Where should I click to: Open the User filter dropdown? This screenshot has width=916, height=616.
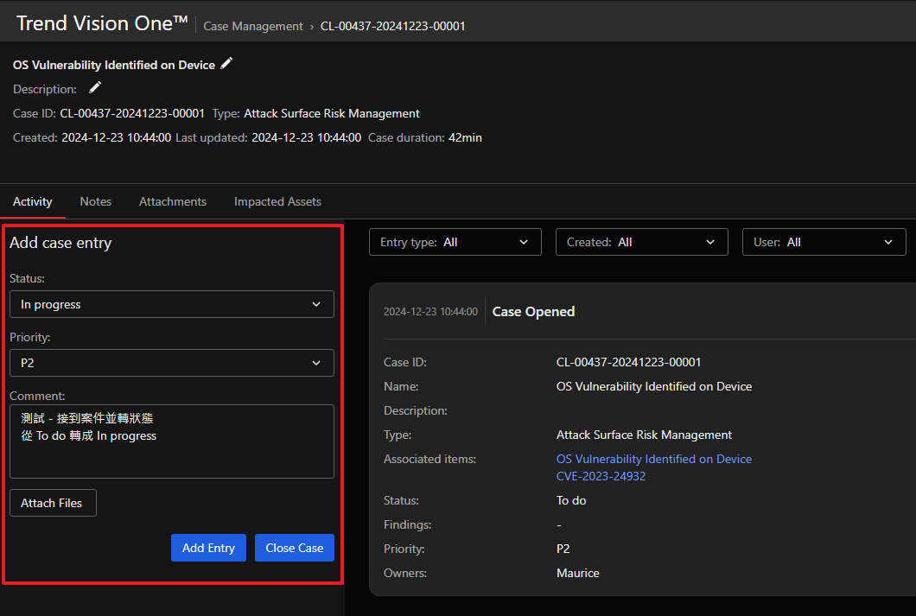(x=824, y=242)
